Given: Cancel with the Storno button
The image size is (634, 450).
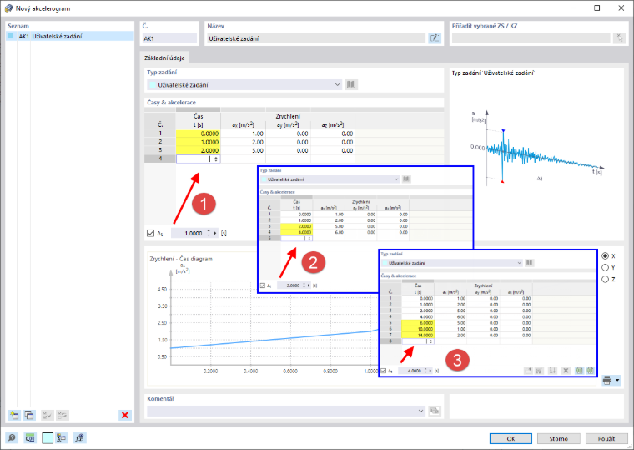Looking at the screenshot, I should click(558, 438).
